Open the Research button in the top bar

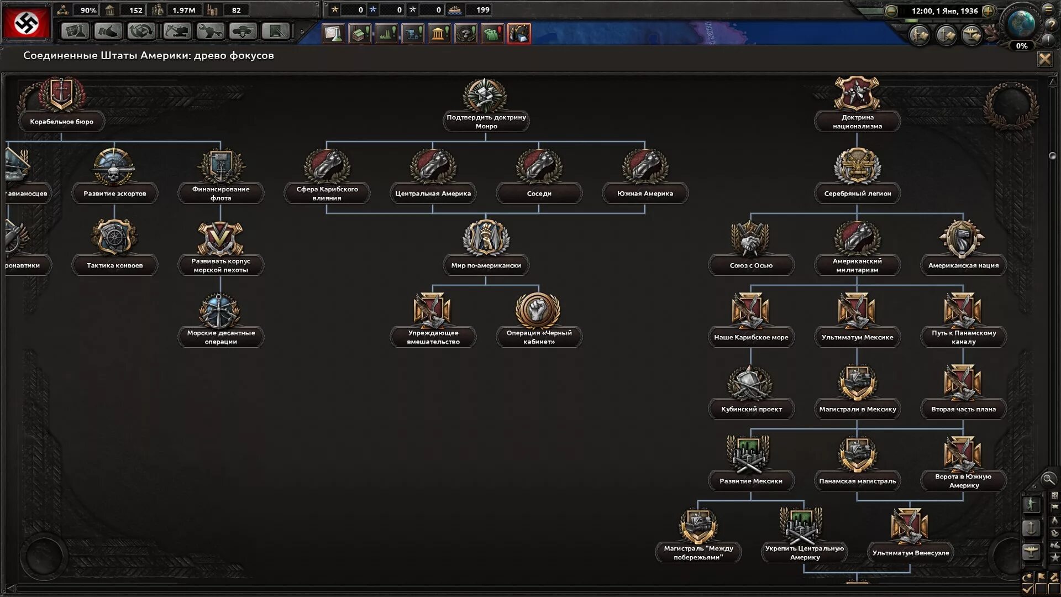click(75, 32)
